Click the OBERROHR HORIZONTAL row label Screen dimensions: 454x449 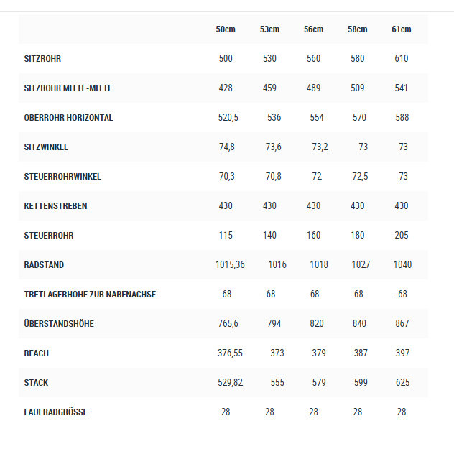click(68, 118)
